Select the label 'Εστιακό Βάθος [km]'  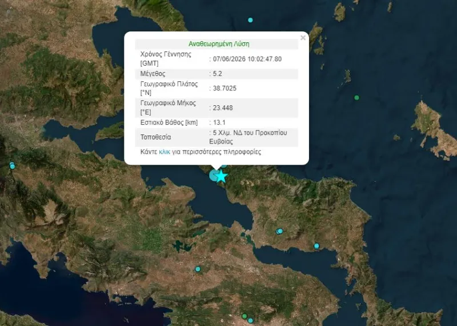169,122
